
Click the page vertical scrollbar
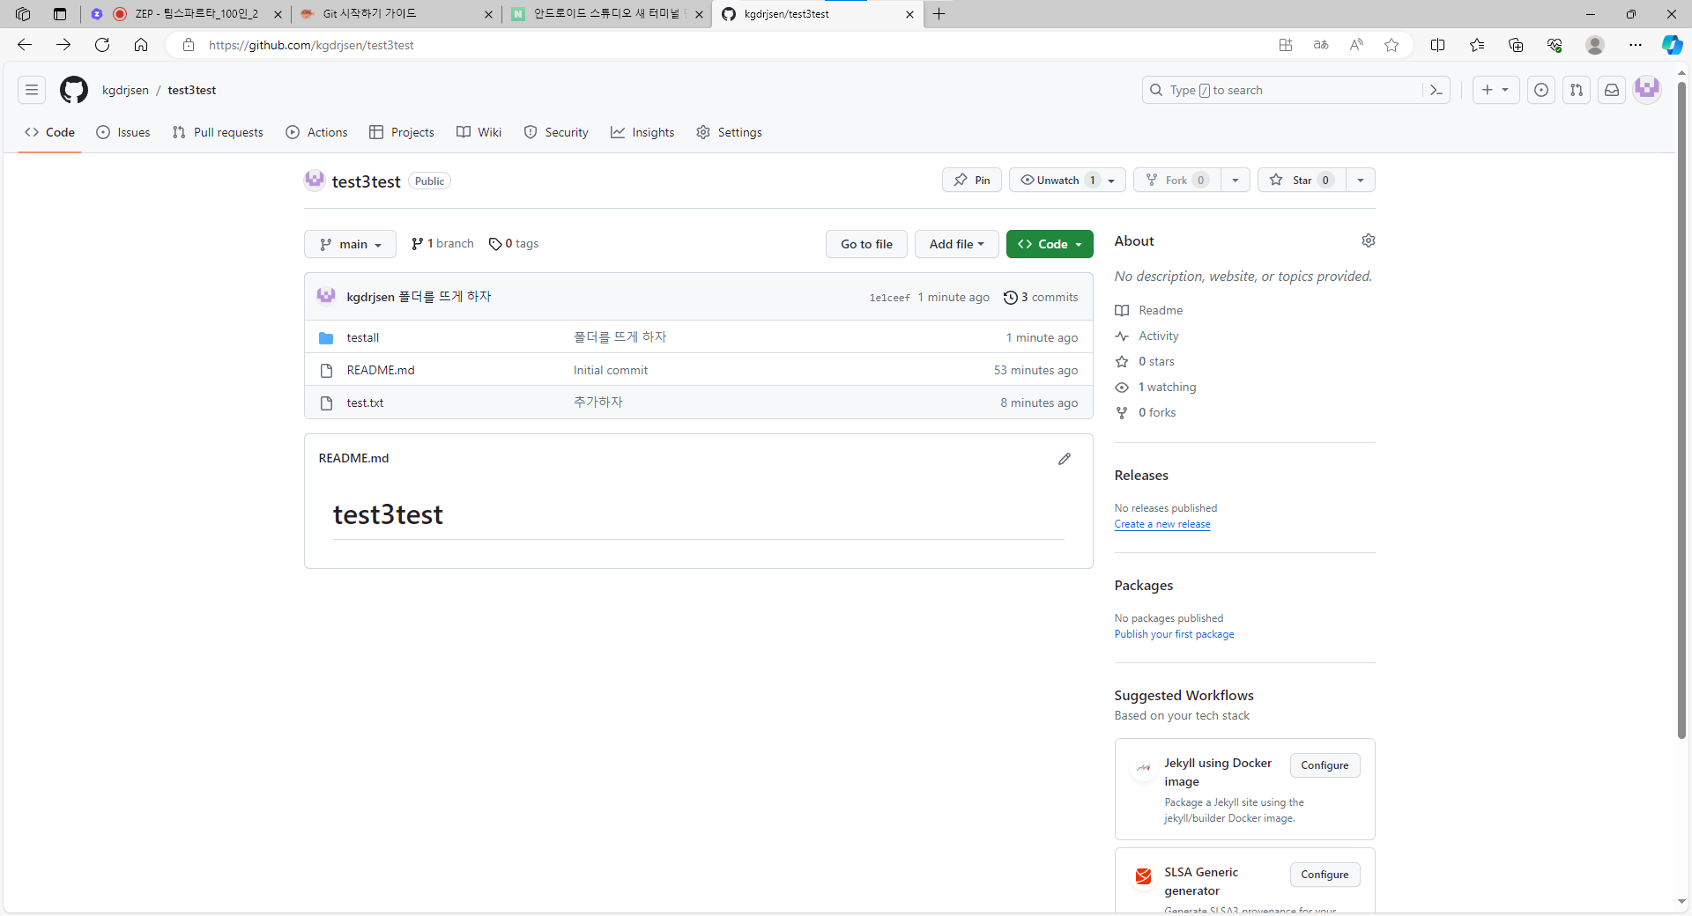click(x=1681, y=410)
